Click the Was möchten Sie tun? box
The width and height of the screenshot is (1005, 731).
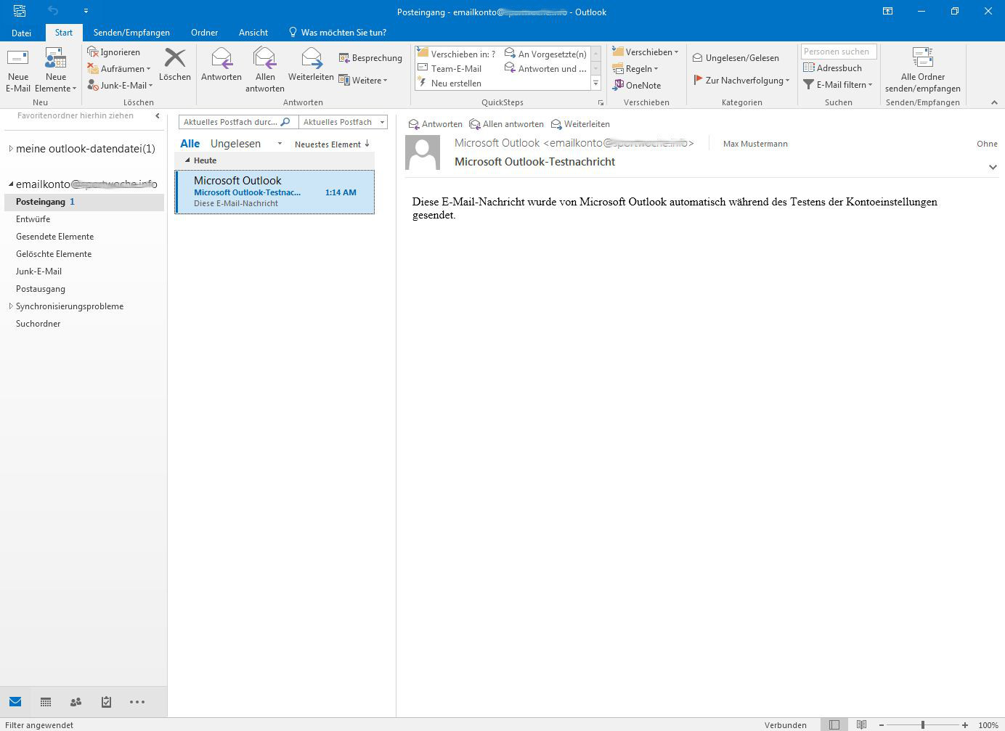coord(338,33)
